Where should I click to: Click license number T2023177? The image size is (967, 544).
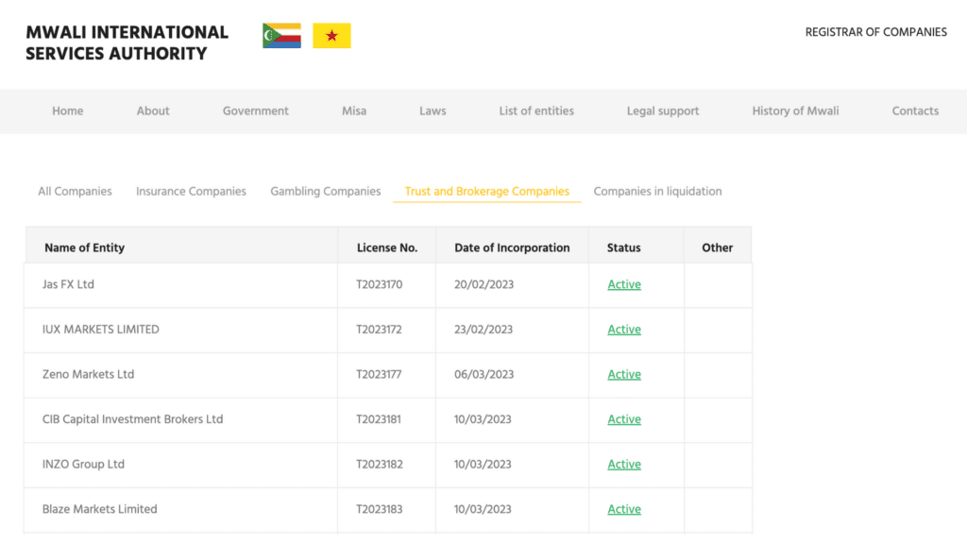379,374
